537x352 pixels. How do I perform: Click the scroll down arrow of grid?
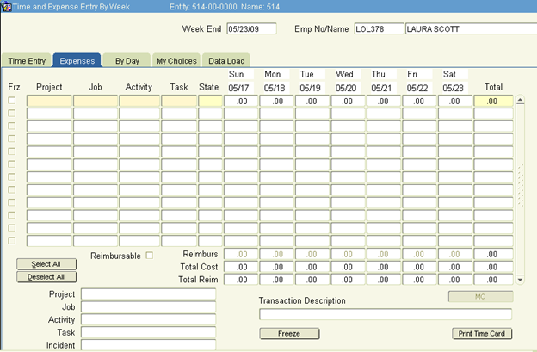click(520, 280)
